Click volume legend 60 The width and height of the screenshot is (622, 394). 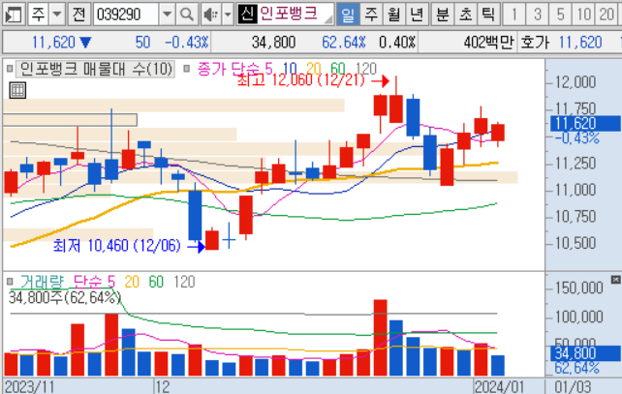click(156, 282)
